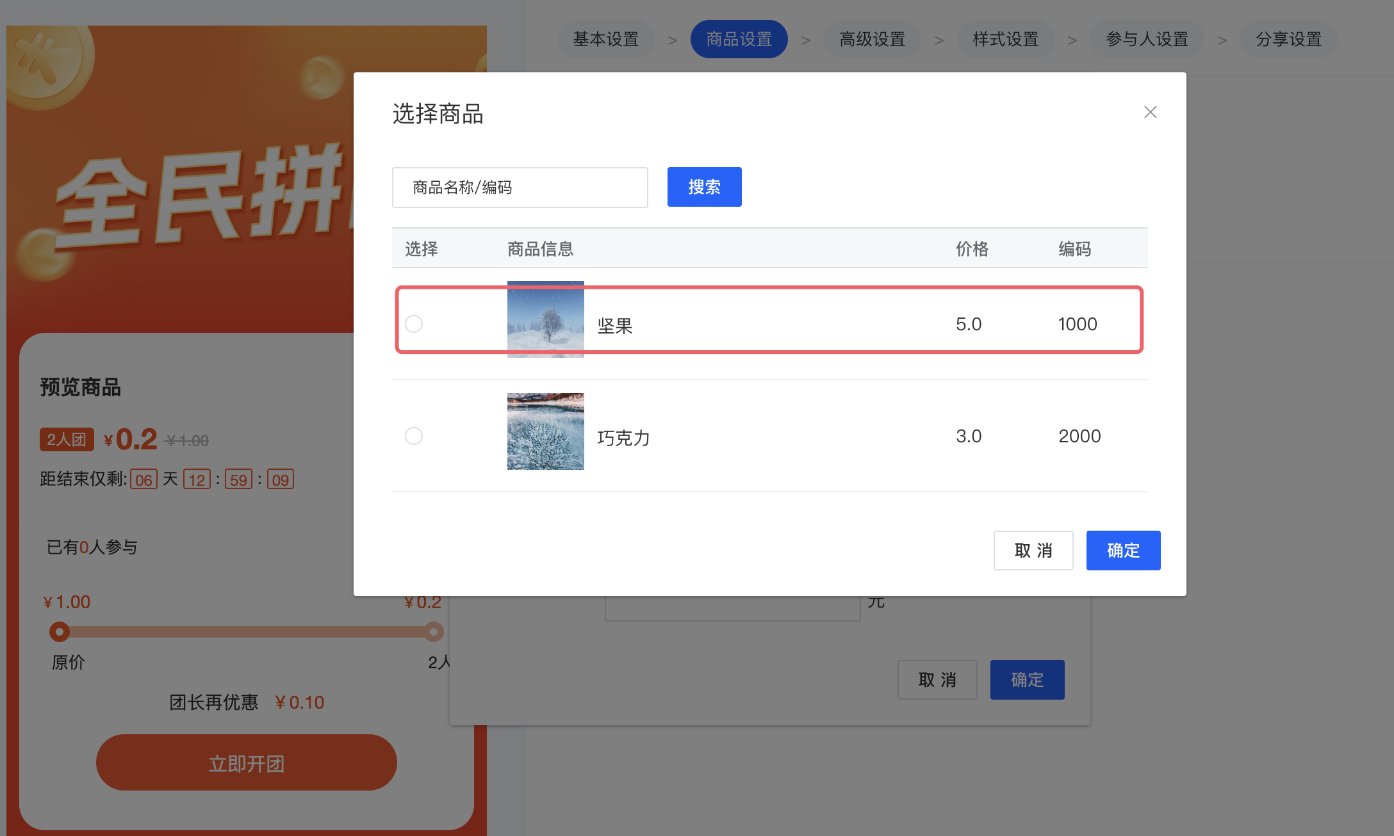Click the 坚果 product name
The width and height of the screenshot is (1394, 836).
(x=615, y=326)
